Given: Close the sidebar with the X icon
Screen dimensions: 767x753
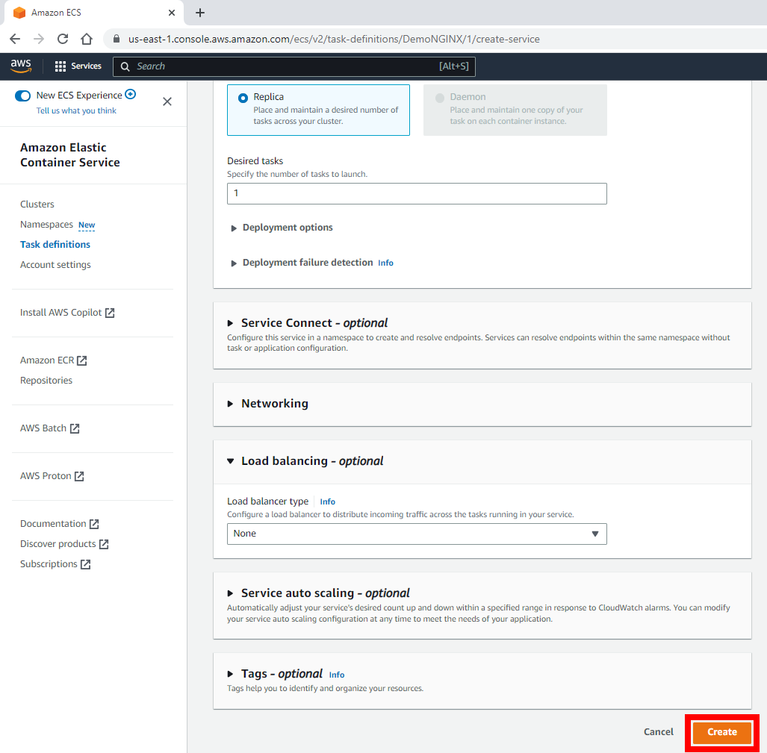Looking at the screenshot, I should (x=167, y=101).
